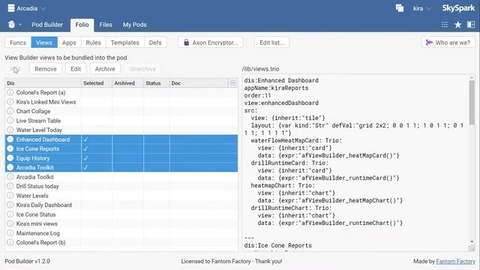480x270 pixels.
Task: Click the Add button
Action: [x=15, y=69]
